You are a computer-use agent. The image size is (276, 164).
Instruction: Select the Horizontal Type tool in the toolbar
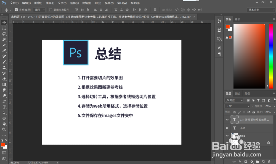point(4,107)
